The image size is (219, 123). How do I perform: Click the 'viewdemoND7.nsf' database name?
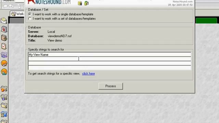tap(60, 36)
